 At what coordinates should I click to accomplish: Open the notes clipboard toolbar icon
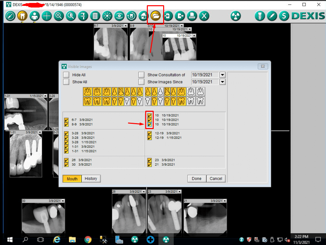95,16
